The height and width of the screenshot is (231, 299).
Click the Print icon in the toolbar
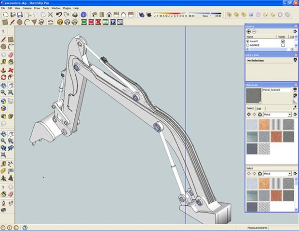click(x=75, y=15)
